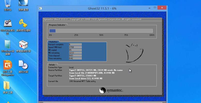
Task: Click the 75% progress scale label
Action: (x=126, y=35)
